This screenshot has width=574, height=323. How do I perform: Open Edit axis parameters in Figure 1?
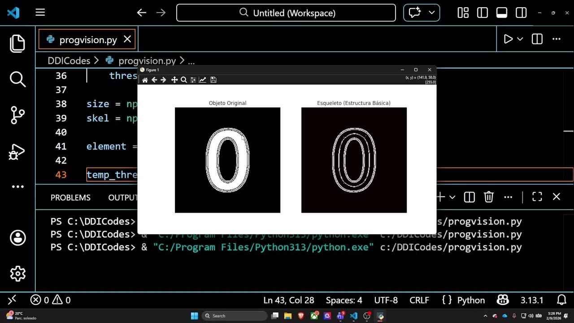(x=203, y=80)
